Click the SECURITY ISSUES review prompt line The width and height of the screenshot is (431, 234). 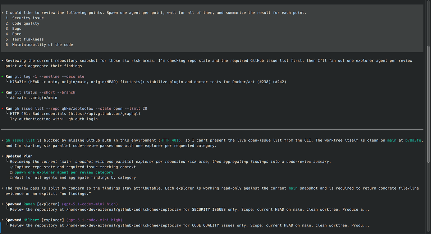pos(190,210)
